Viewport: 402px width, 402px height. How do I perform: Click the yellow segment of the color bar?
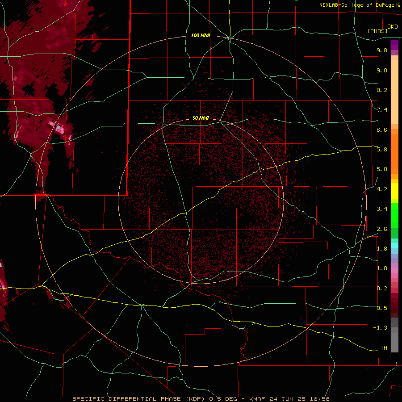[x=394, y=191]
